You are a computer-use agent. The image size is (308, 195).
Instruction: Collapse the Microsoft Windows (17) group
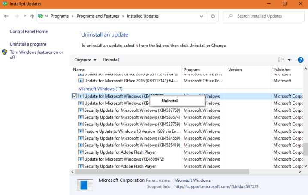coord(100,89)
